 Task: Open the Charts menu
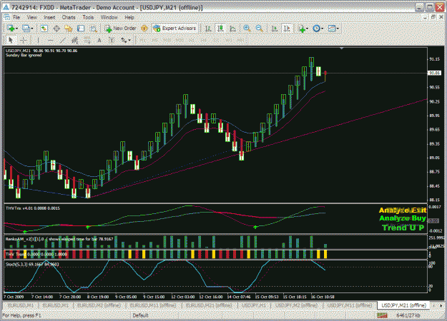(x=69, y=17)
